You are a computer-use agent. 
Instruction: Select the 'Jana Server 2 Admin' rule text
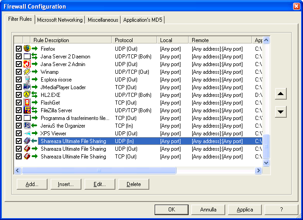(63, 64)
